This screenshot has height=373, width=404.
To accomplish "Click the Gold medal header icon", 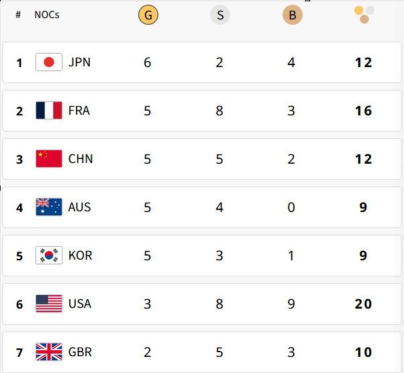I will coord(148,15).
